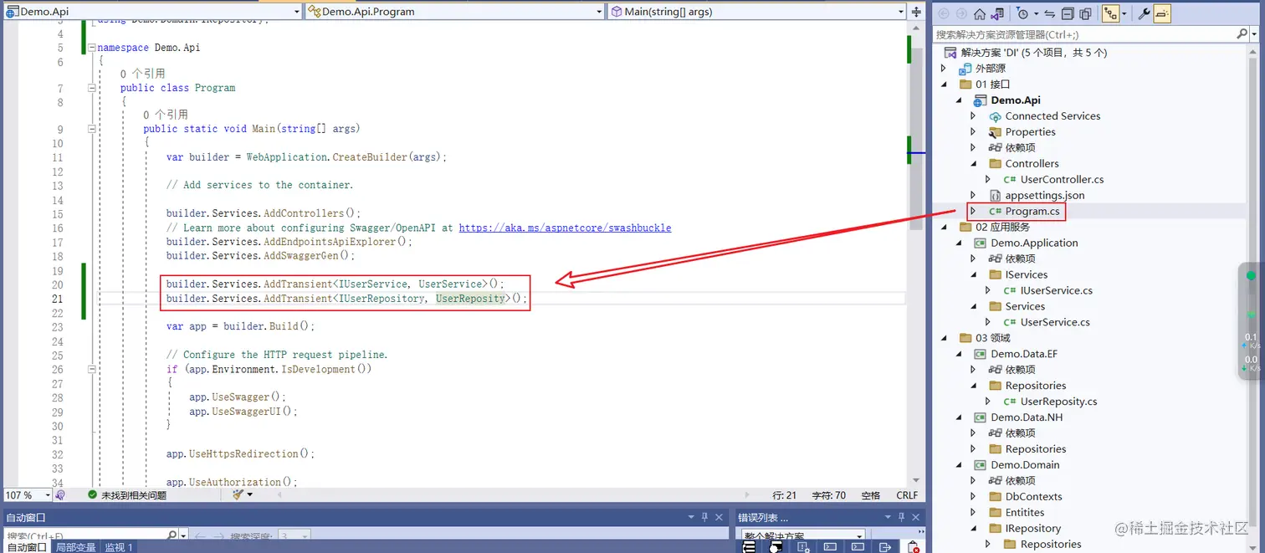
Task: Expand the Connected Services node
Action: point(973,116)
